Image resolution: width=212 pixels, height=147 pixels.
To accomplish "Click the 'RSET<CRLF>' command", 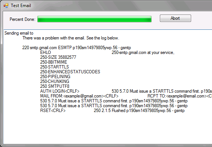I will pyautogui.click(x=53, y=111).
